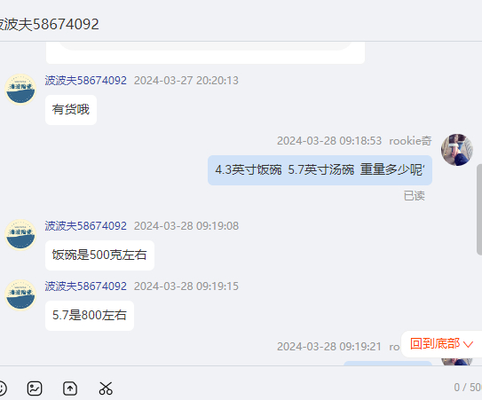
Task: Click the blue 4.3英寸饭碗 message bubble
Action: coord(320,170)
